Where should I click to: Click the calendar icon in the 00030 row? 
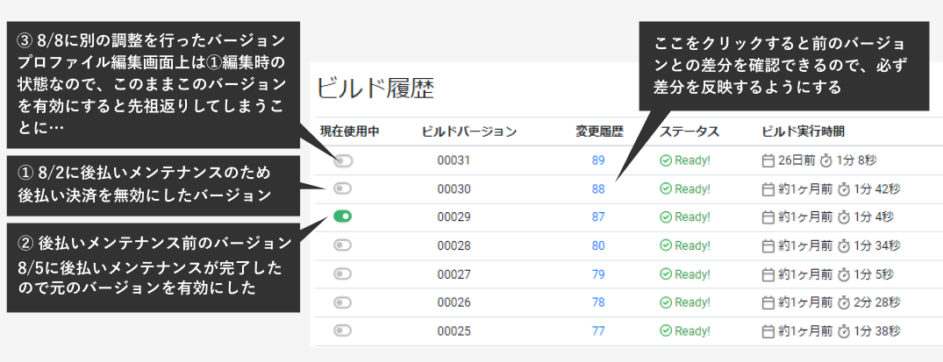[768, 188]
